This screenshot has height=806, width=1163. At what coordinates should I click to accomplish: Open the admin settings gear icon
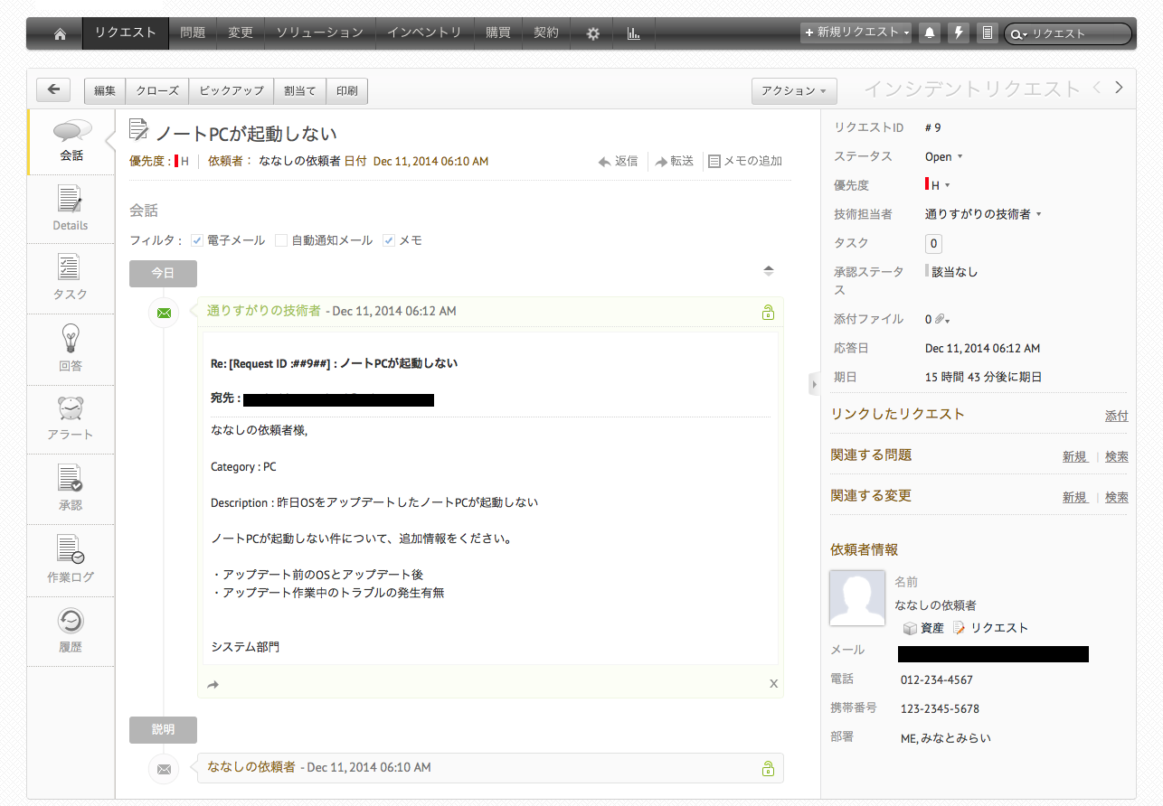[x=593, y=33]
